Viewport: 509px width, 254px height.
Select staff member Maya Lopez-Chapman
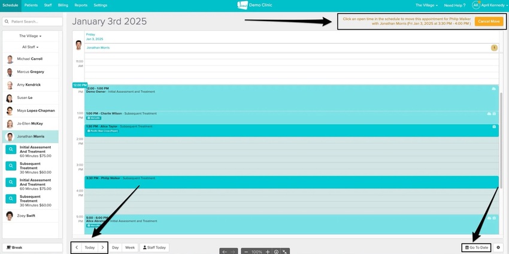click(30, 111)
